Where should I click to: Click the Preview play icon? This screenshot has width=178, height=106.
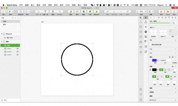pyautogui.click(x=161, y=11)
